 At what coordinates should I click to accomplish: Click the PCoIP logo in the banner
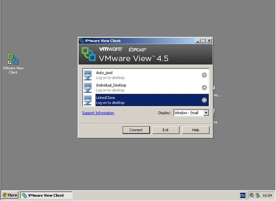138,50
